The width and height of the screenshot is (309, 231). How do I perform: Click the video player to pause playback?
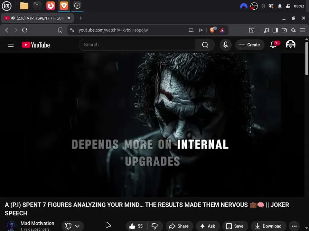coord(152,125)
